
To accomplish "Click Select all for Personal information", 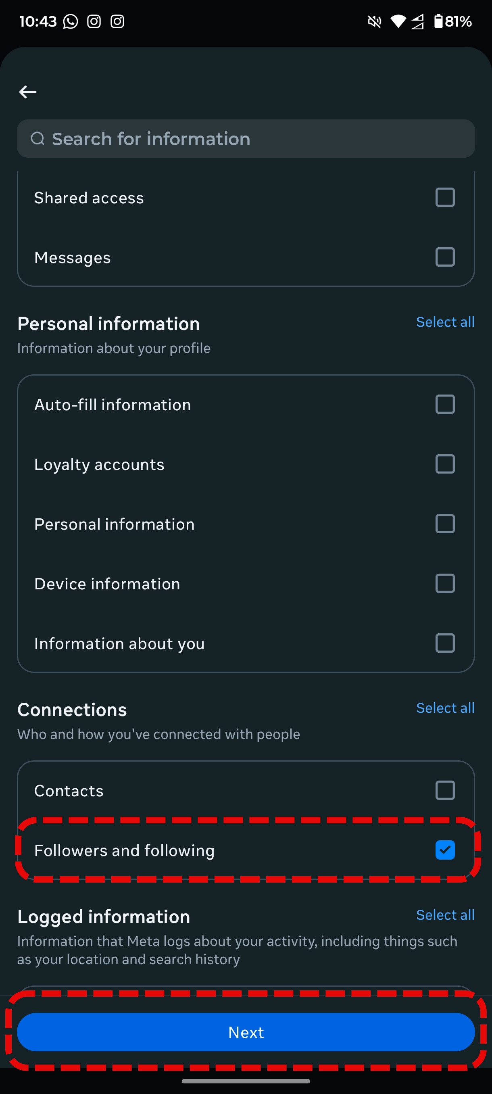I will click(x=445, y=322).
